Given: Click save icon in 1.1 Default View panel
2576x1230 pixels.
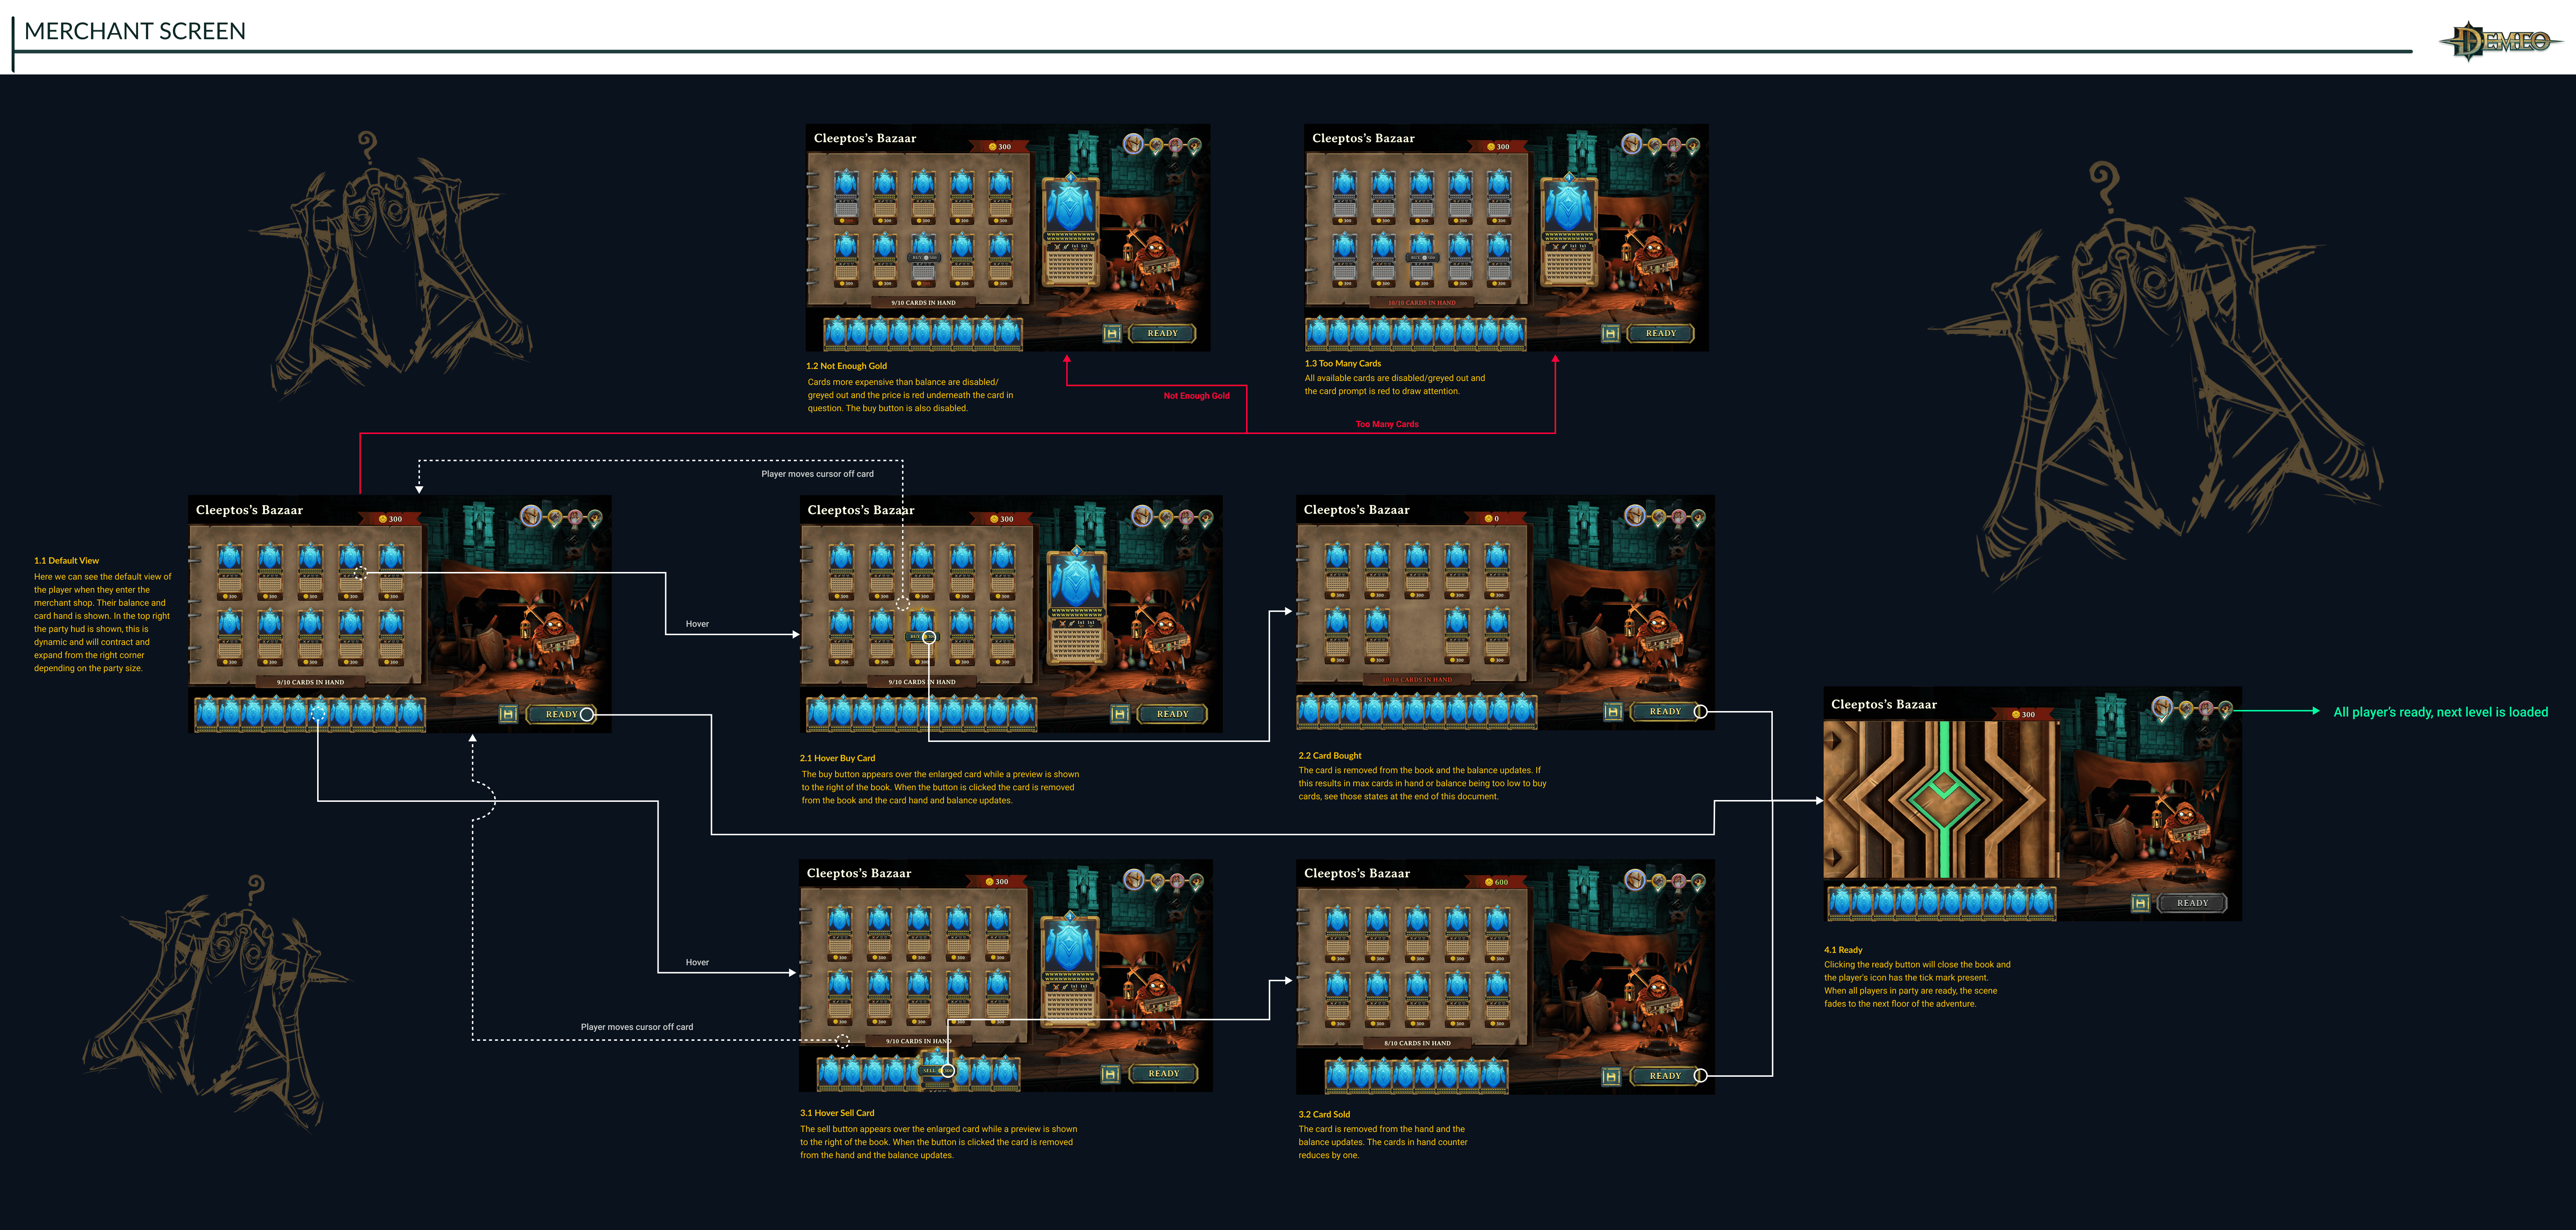Looking at the screenshot, I should coord(508,714).
